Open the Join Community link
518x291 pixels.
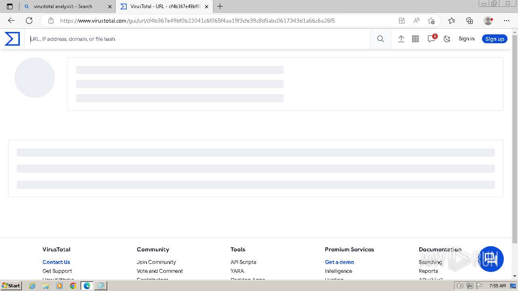(x=156, y=262)
